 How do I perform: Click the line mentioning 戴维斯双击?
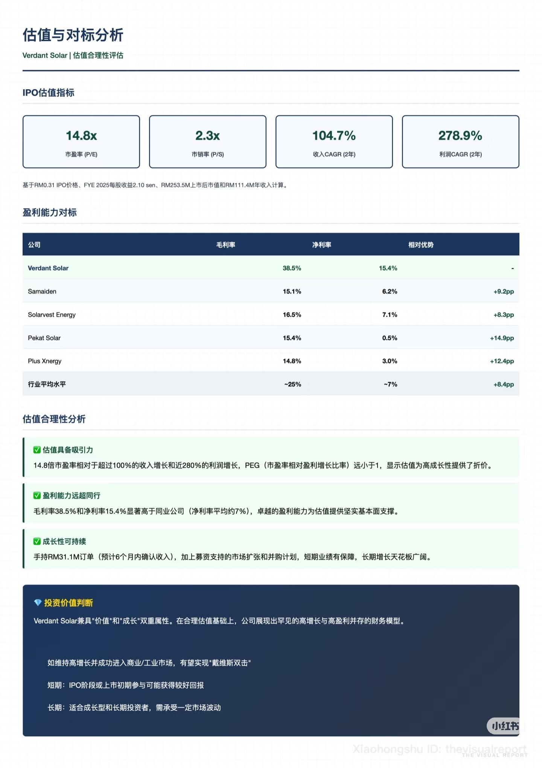149,663
